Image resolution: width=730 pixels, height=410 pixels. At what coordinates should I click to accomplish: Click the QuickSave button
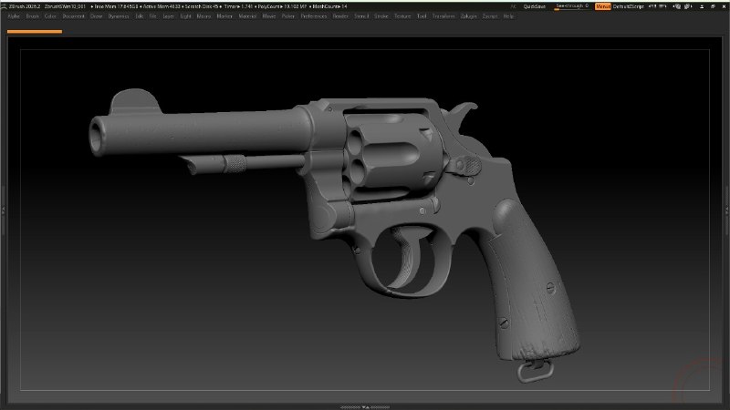tap(534, 6)
